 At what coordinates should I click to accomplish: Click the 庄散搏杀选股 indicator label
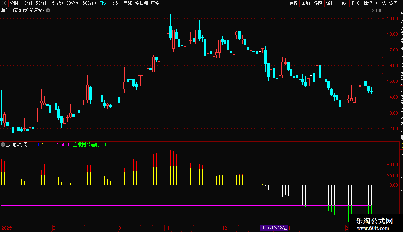coord(86,145)
